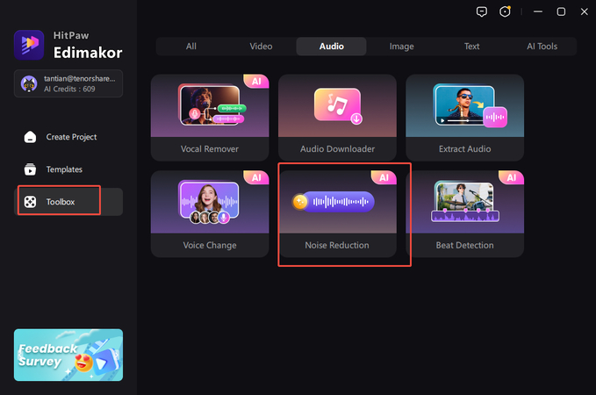The width and height of the screenshot is (596, 395).
Task: Click the Toolbox dice icon
Action: click(30, 202)
